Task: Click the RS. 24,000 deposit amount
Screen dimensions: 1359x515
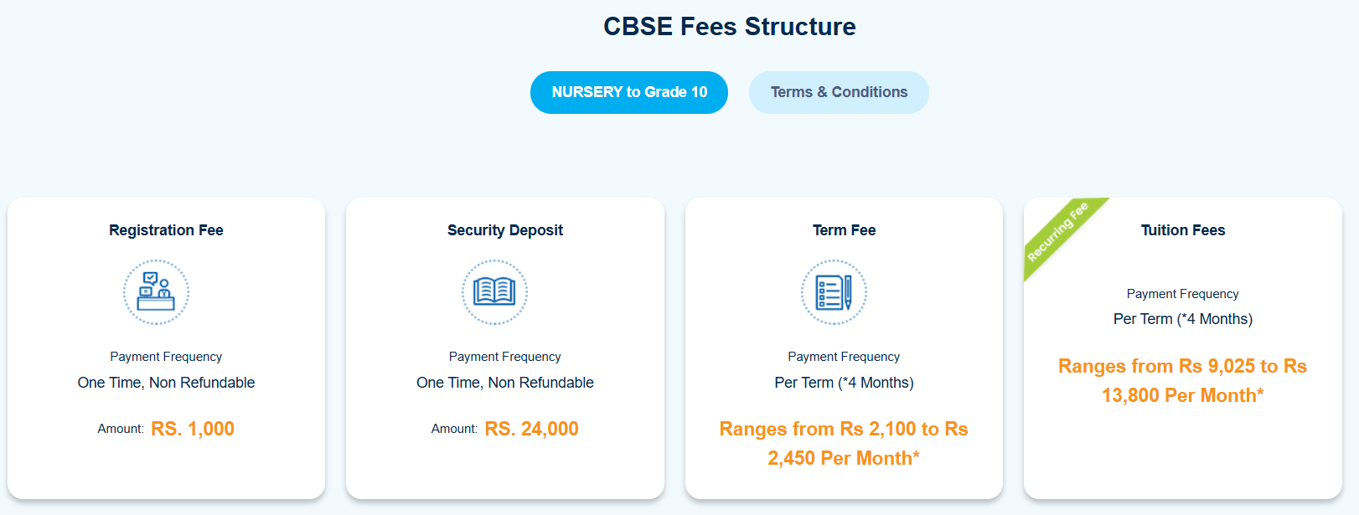Action: click(x=531, y=429)
